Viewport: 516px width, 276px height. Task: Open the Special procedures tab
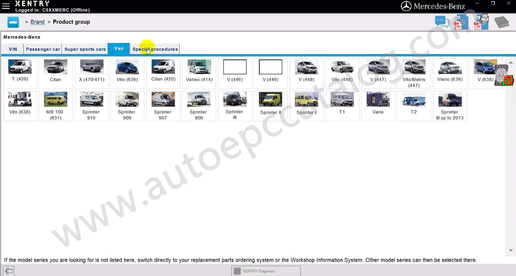155,49
